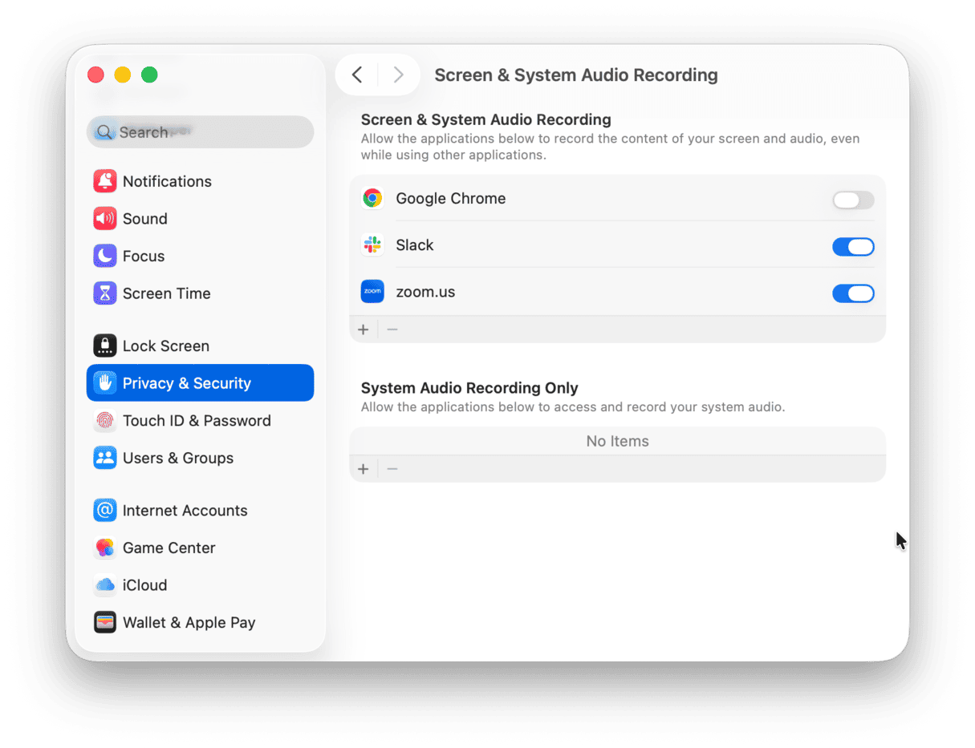Select the zoom.us app row icon
Image resolution: width=975 pixels, height=748 pixels.
click(x=372, y=292)
